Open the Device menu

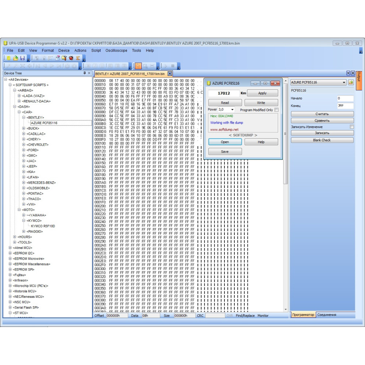pos(64,50)
